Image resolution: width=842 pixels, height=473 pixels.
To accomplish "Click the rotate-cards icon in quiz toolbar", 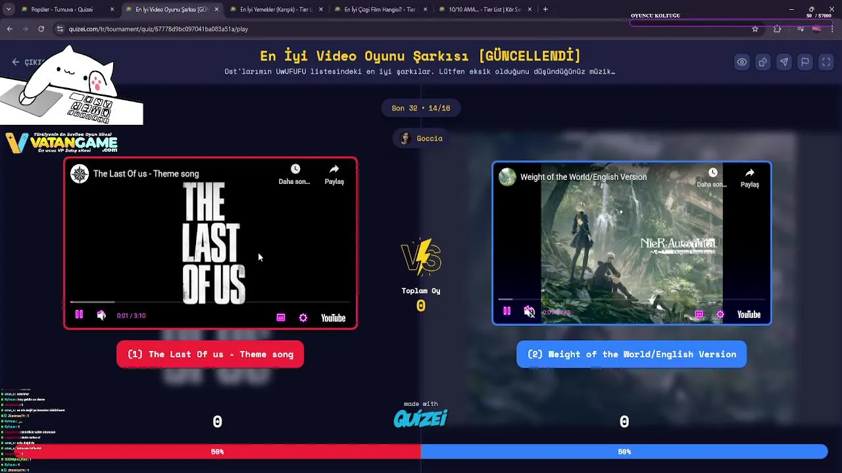I will 762,62.
